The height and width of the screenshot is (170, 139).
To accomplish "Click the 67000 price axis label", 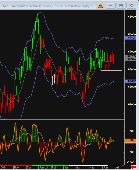I will click(x=132, y=52).
